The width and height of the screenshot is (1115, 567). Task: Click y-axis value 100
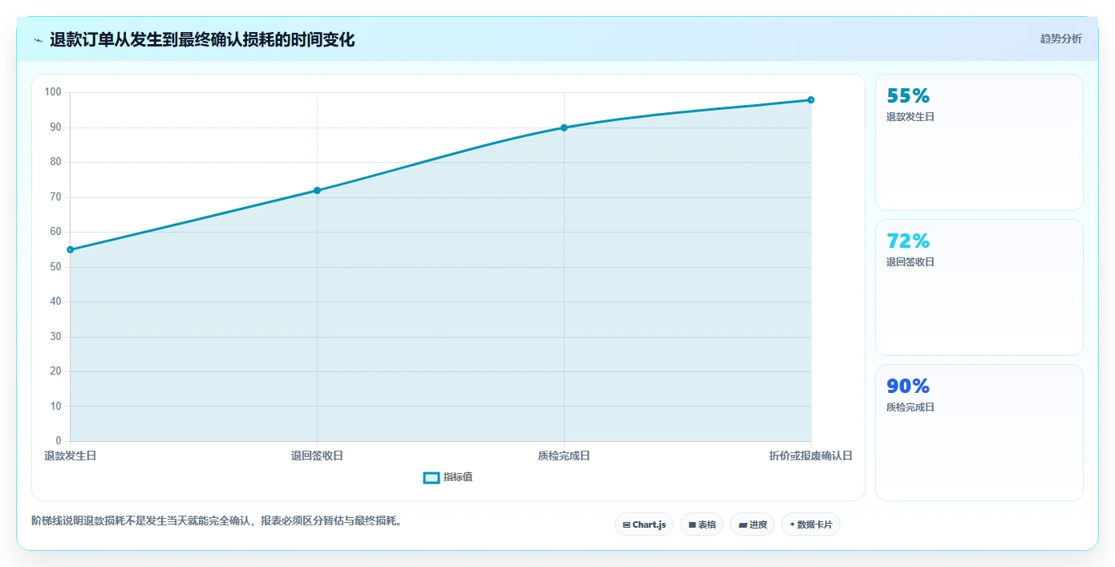coord(53,92)
